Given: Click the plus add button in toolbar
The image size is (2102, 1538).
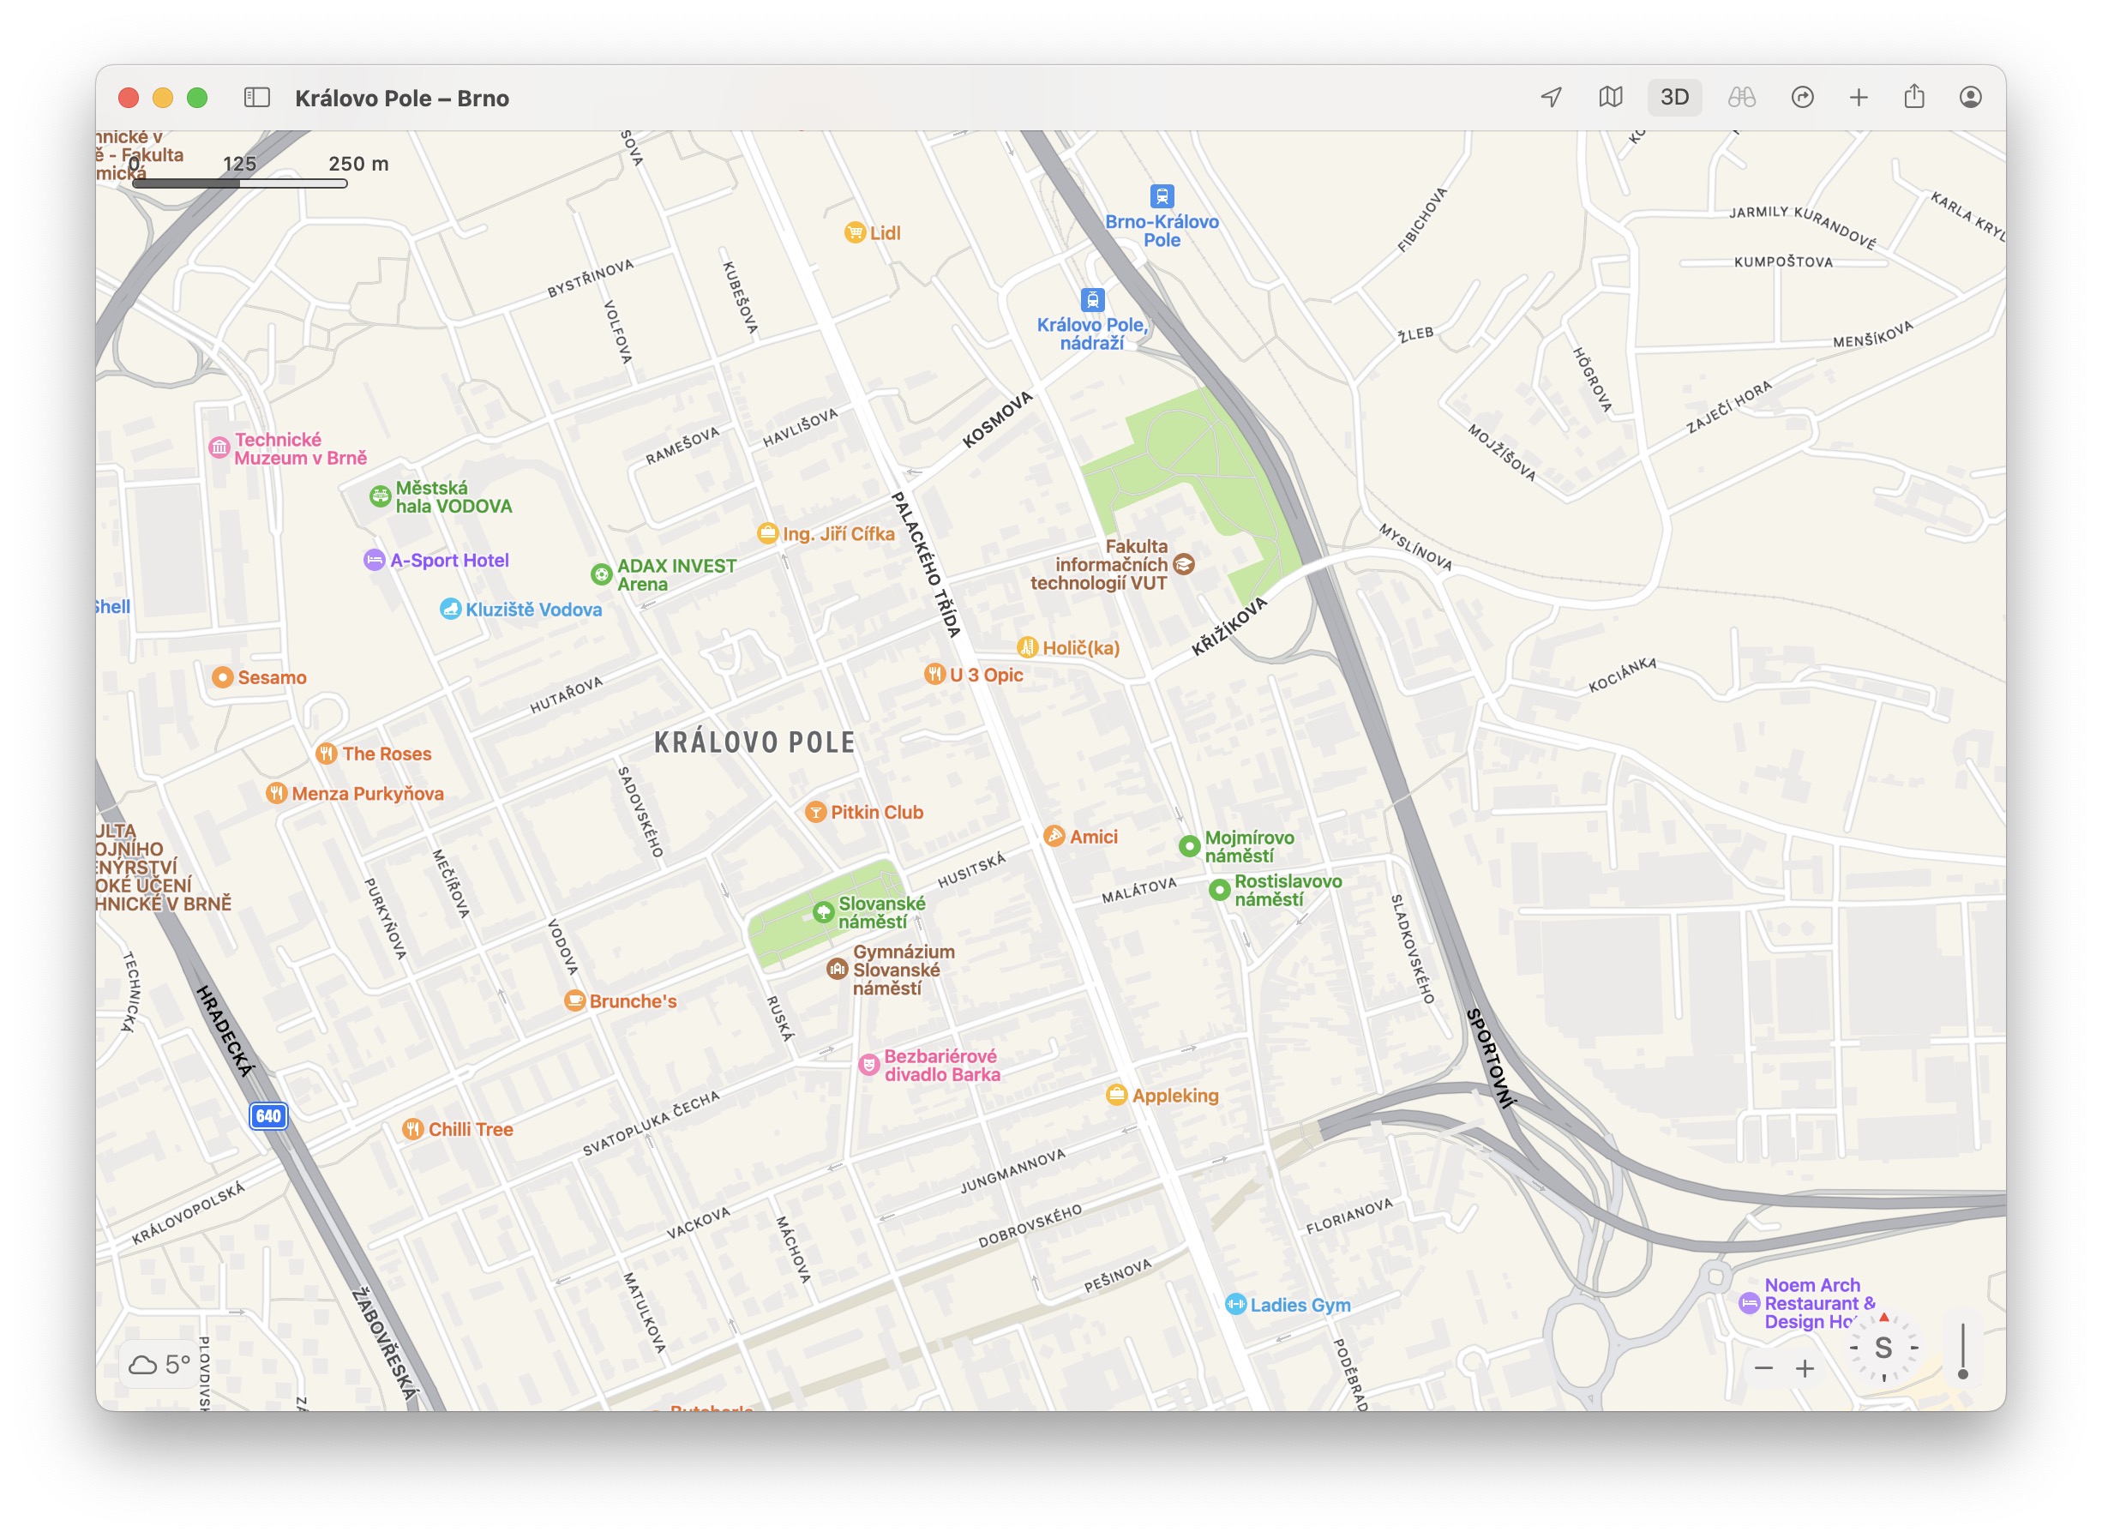Looking at the screenshot, I should [1858, 98].
